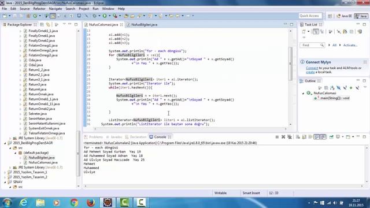
Task: Click the Open Type icon in toolbar
Action: [126, 16]
